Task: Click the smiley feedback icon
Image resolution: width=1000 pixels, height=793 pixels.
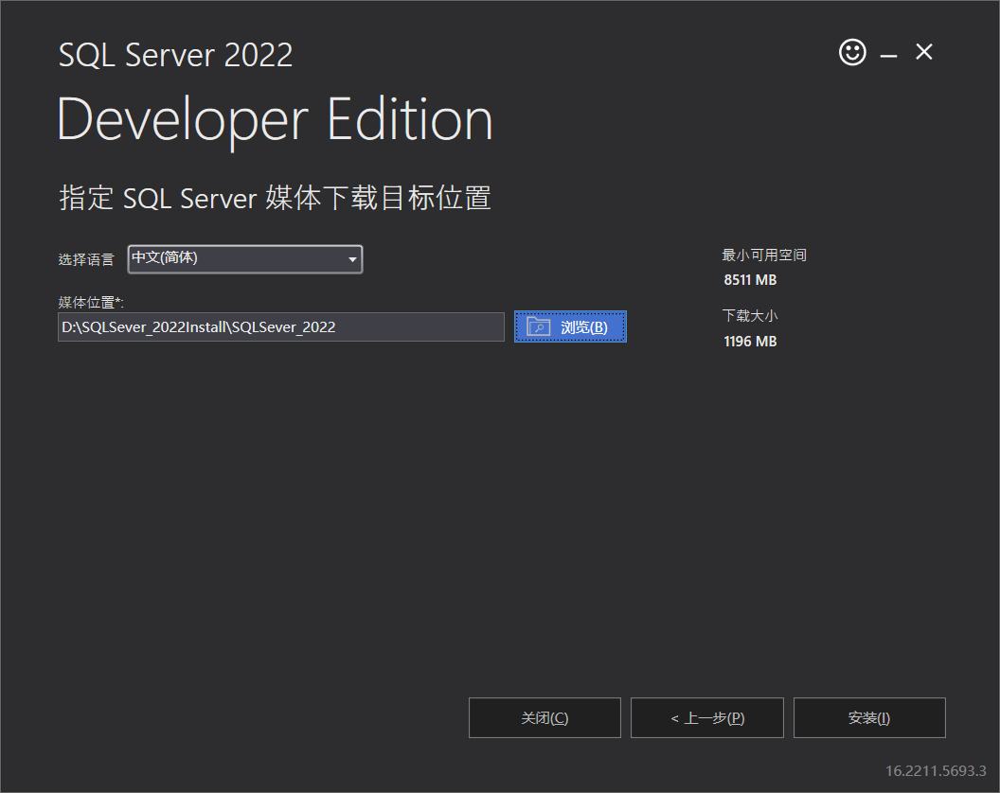Action: pos(852,52)
